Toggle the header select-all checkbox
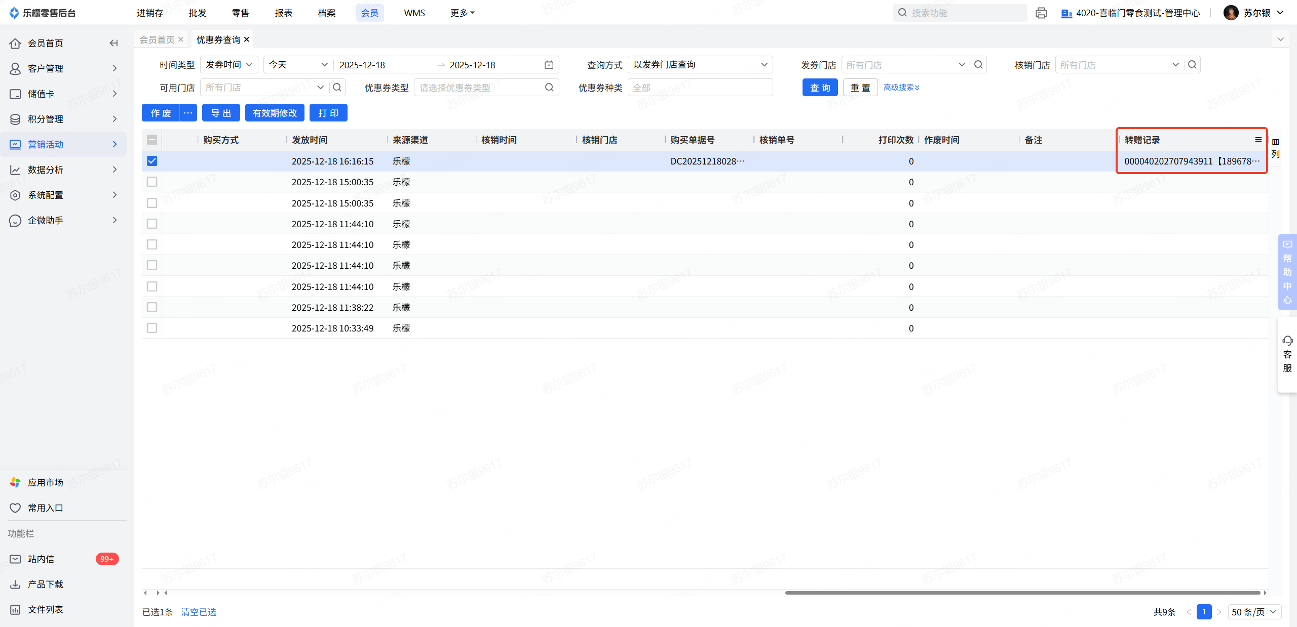The height and width of the screenshot is (627, 1297). (152, 140)
